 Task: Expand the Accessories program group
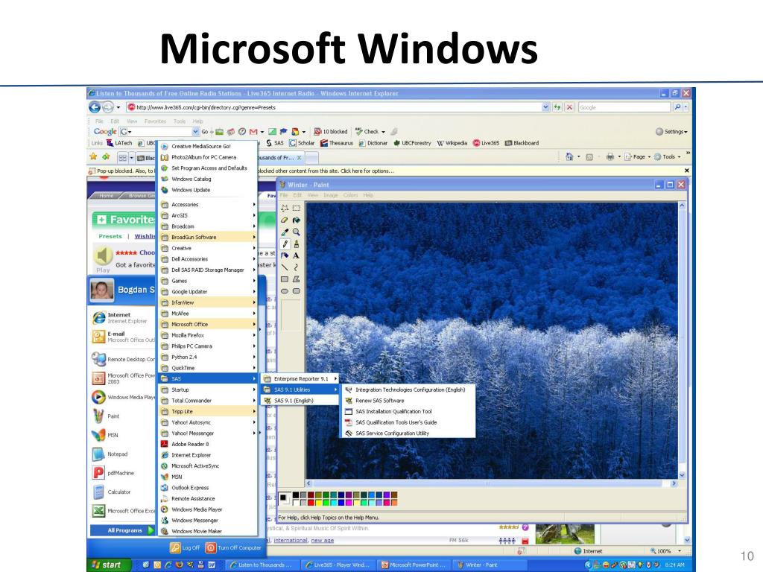(x=208, y=204)
